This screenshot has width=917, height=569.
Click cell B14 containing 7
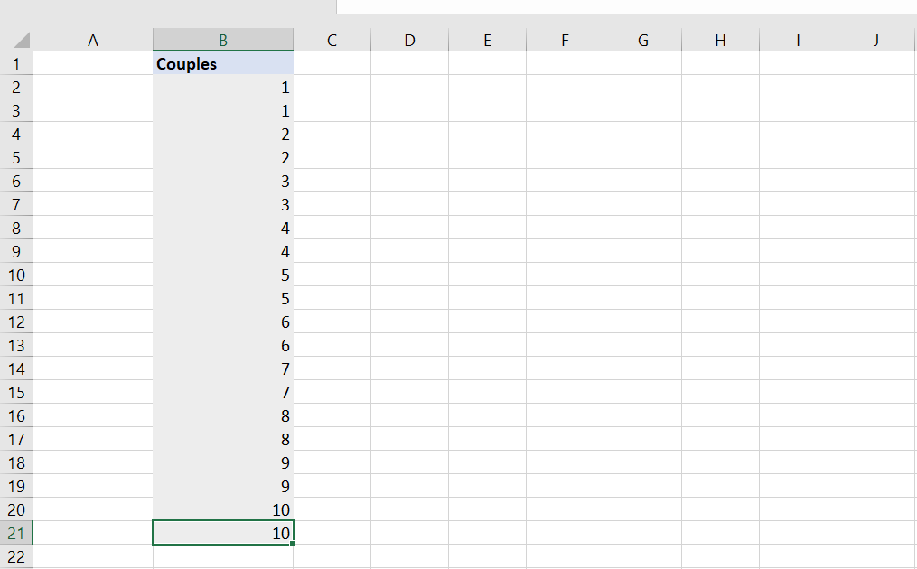point(223,369)
